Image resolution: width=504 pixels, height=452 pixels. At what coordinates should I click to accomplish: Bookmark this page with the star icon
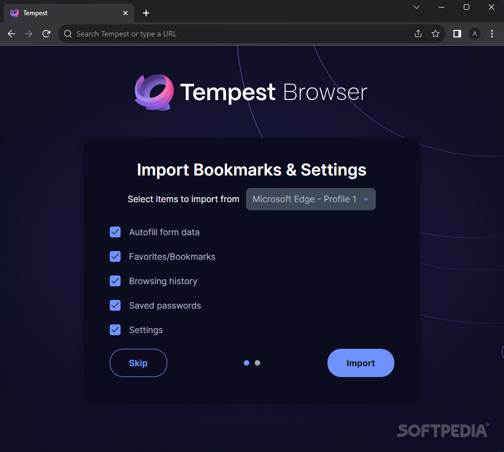pyautogui.click(x=436, y=34)
